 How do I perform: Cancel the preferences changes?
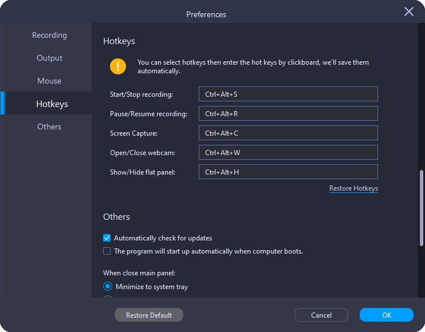coord(321,315)
